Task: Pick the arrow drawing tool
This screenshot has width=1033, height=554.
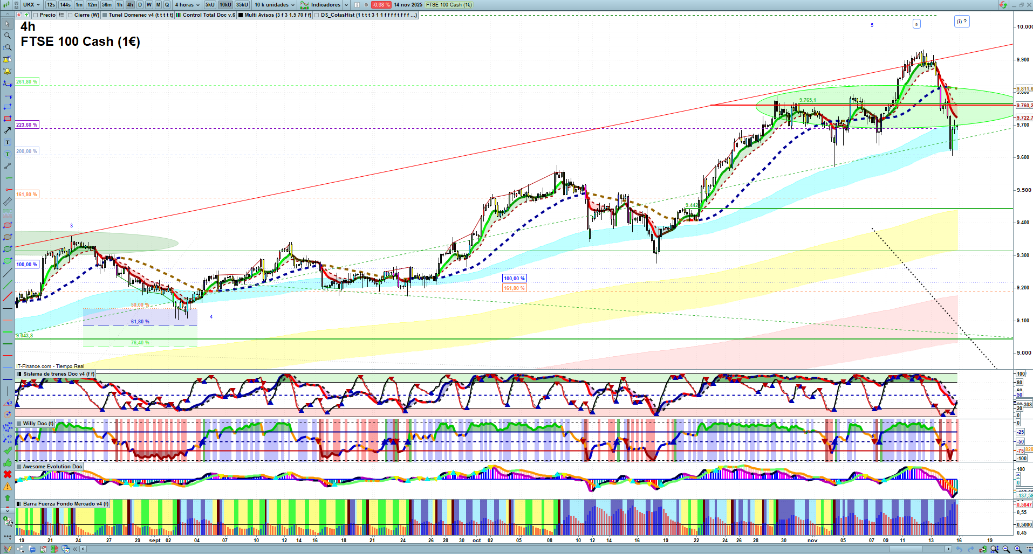Action: pyautogui.click(x=8, y=130)
